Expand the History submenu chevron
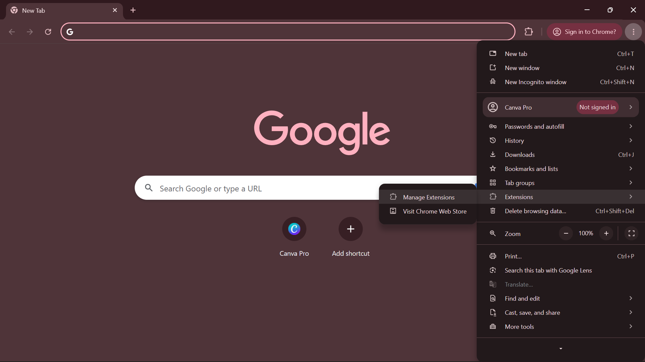The width and height of the screenshot is (645, 362). 631,140
